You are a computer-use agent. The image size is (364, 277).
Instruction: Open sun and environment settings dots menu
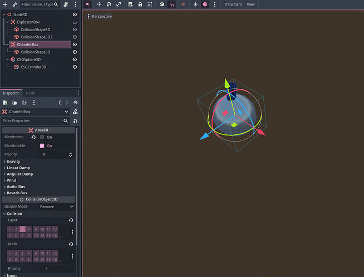pyautogui.click(x=215, y=4)
